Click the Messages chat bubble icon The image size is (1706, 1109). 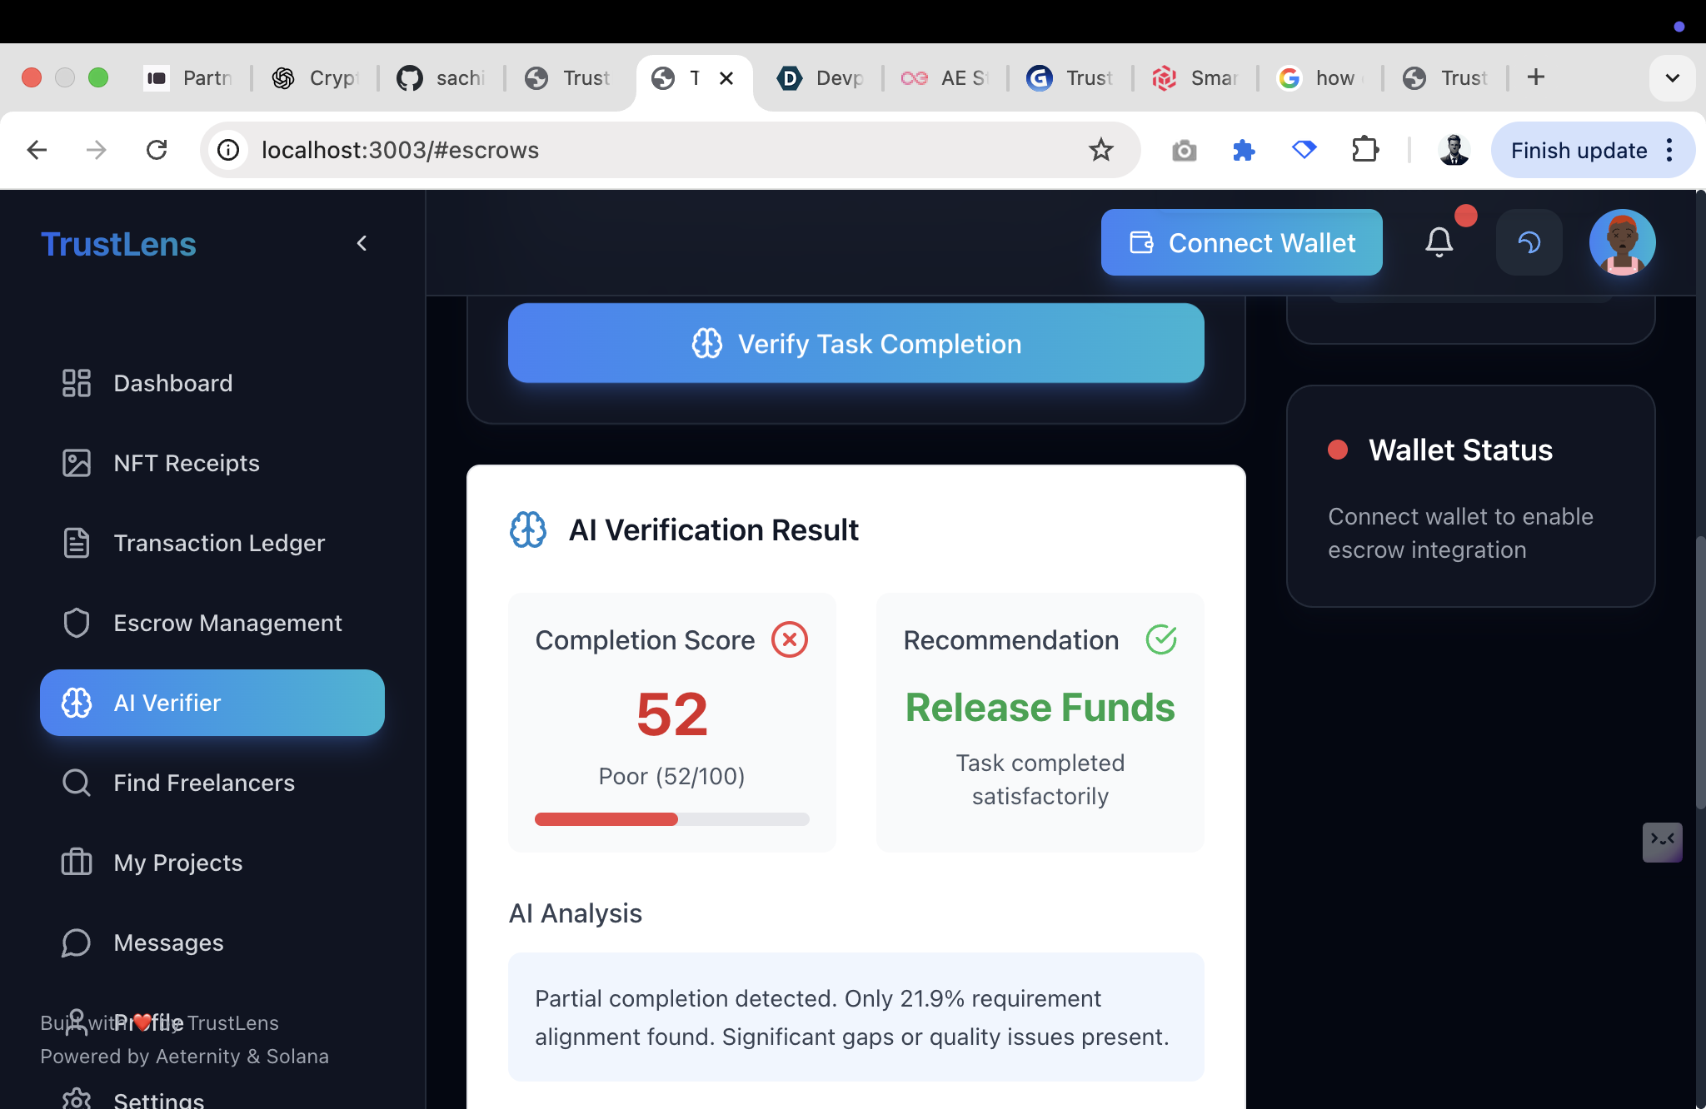pyautogui.click(x=77, y=942)
